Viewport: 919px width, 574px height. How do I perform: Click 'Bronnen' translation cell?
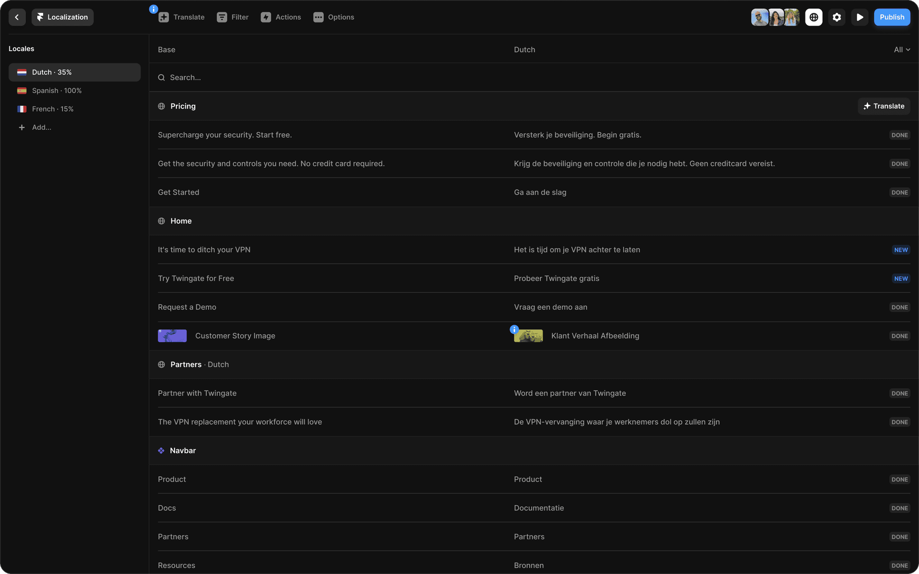(529, 565)
